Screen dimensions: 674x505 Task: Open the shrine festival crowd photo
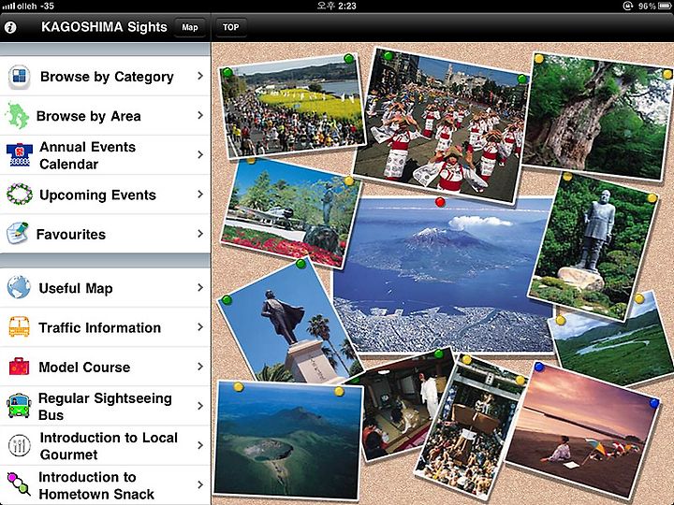click(469, 427)
